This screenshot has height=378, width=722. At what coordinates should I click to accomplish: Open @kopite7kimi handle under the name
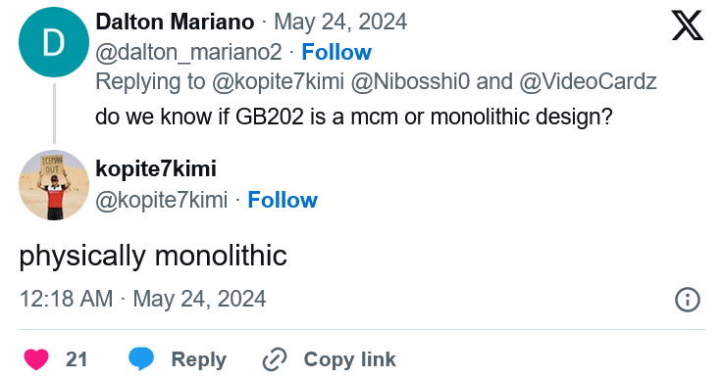point(161,200)
